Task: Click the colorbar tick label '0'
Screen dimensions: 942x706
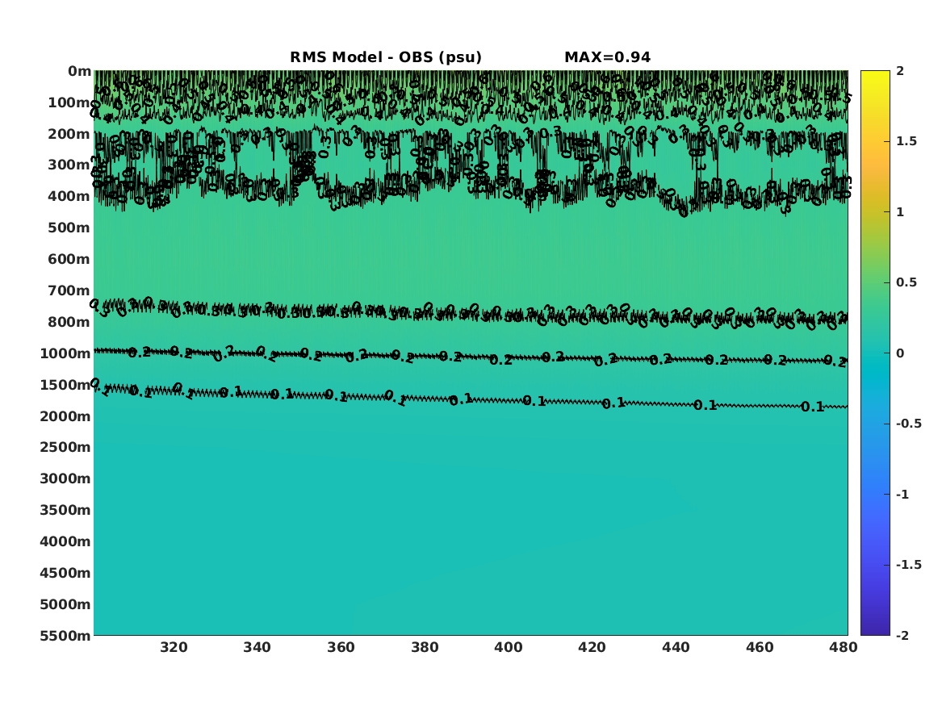Action: pos(900,353)
